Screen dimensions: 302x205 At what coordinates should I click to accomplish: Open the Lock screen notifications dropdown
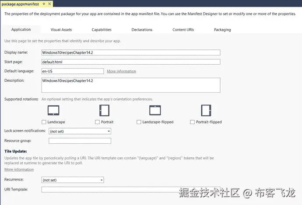click(80, 131)
